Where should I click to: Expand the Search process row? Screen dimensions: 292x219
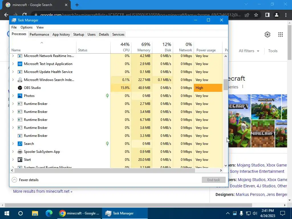[13, 144]
